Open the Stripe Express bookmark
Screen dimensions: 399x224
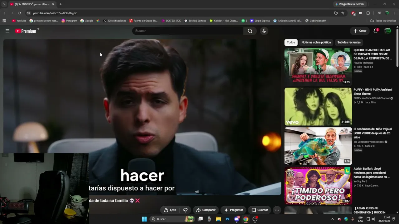click(260, 21)
